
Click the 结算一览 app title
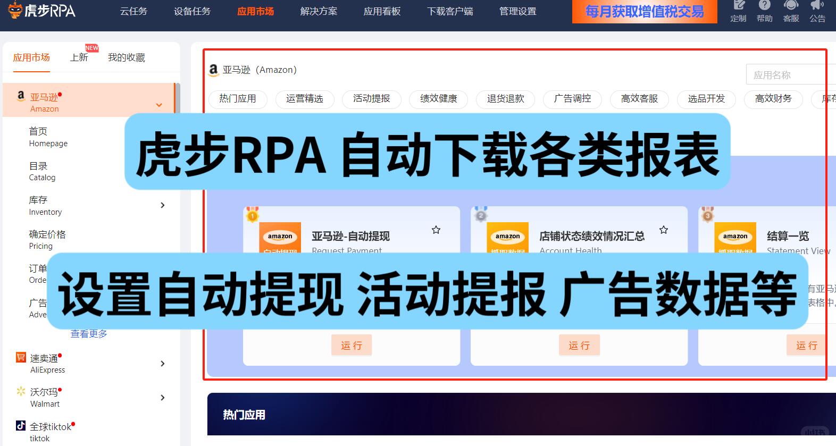point(788,236)
